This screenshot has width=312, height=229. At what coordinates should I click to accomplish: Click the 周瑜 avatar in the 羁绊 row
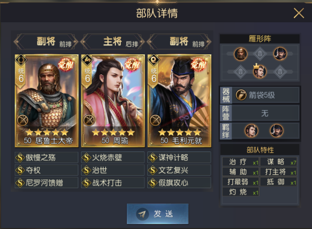(251, 131)
